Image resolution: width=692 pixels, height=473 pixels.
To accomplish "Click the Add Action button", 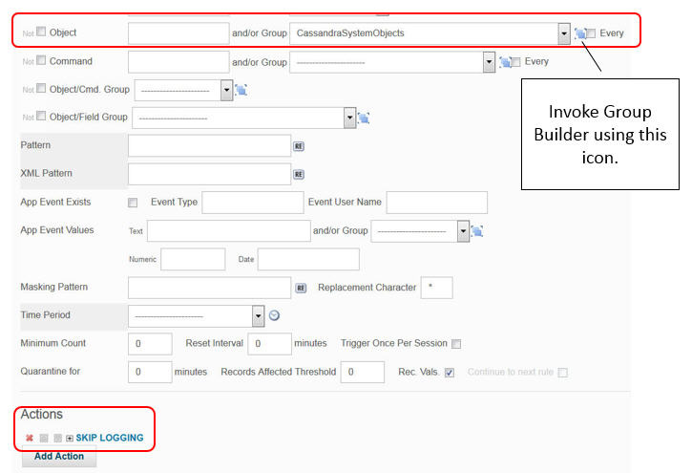I will (x=59, y=456).
